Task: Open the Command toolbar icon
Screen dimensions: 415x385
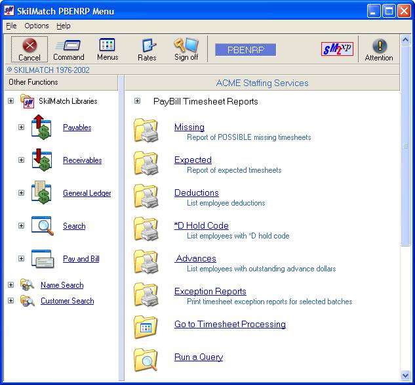Action: [69, 45]
